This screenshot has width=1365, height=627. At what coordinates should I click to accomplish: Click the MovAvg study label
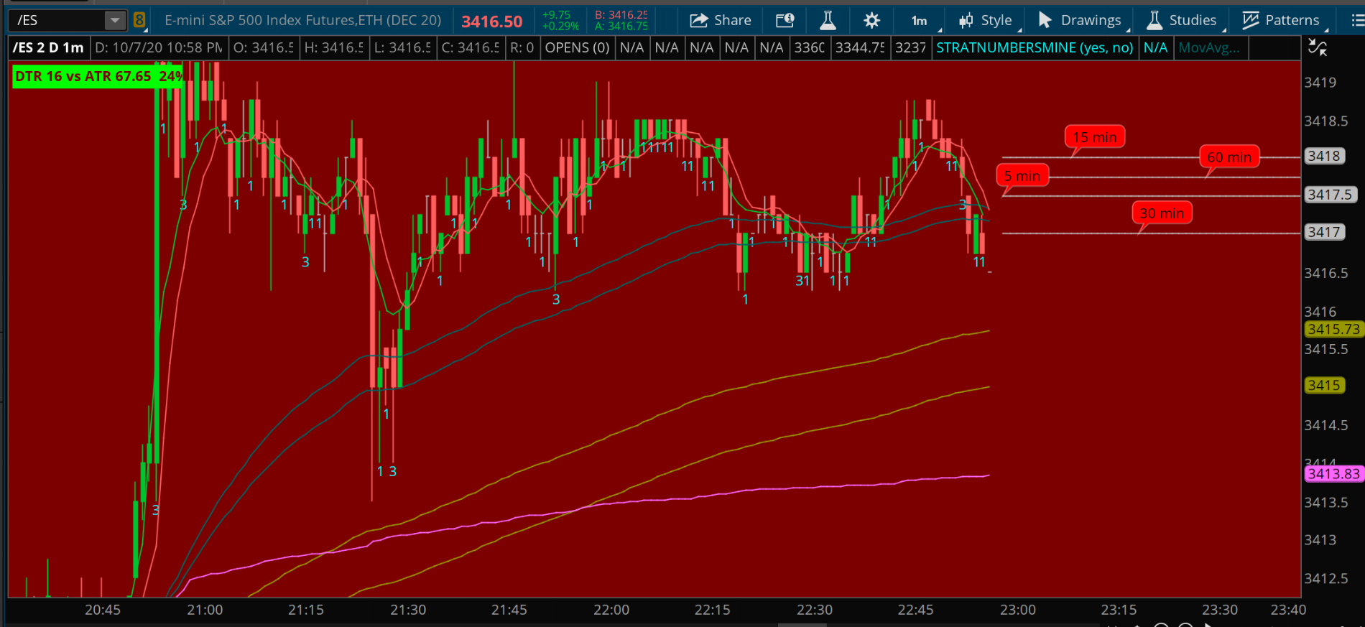pos(1208,48)
